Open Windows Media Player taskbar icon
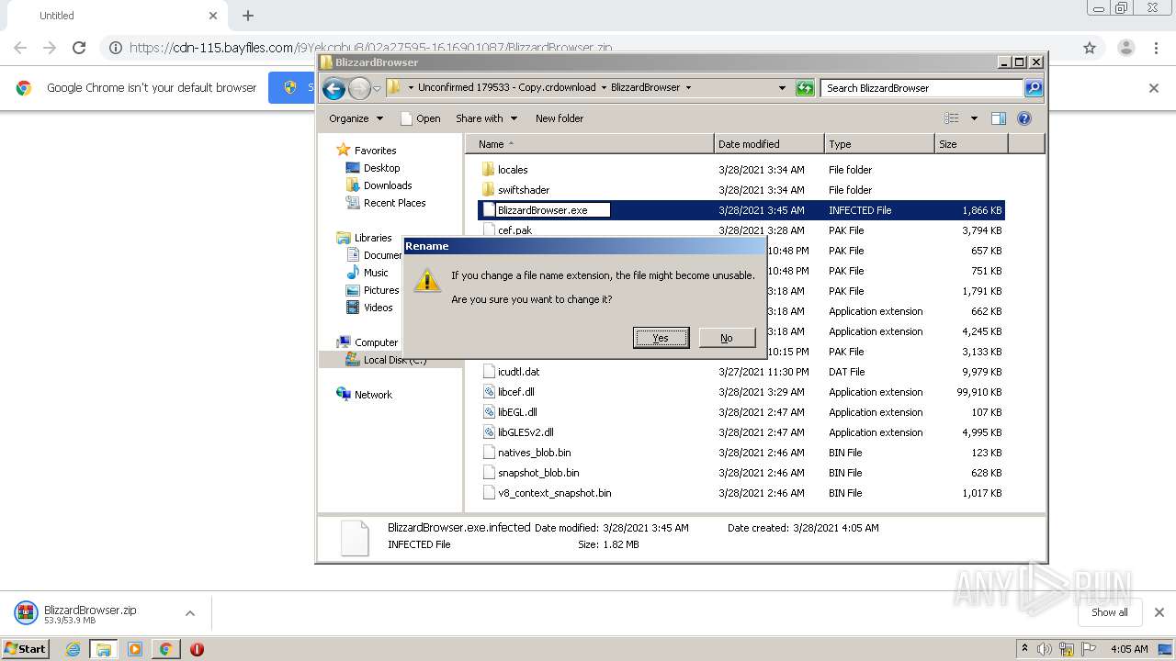1176x661 pixels. (135, 649)
